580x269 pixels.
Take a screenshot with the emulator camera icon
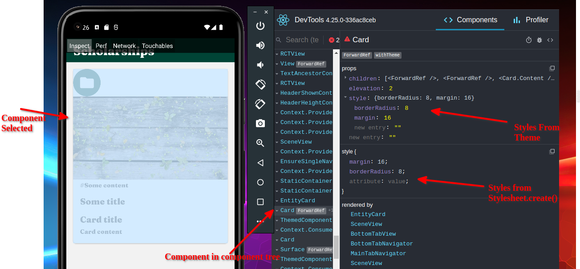[260, 124]
